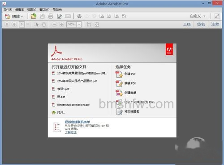Open recent file 表格1.pdf

(x=63, y=89)
